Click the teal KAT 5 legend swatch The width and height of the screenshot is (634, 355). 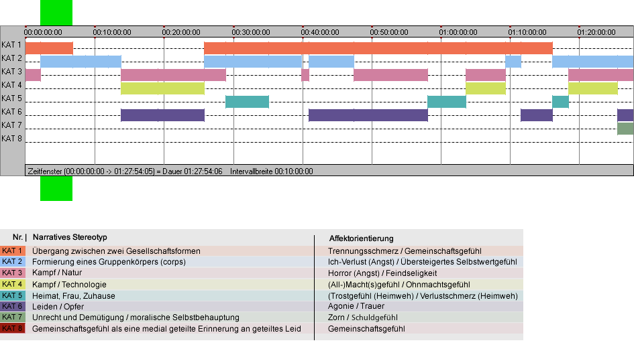click(13, 295)
